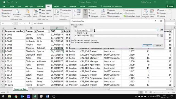This screenshot has width=176, height=99.
Task: Click the Sort Z to A icon
Action: click(75, 15)
